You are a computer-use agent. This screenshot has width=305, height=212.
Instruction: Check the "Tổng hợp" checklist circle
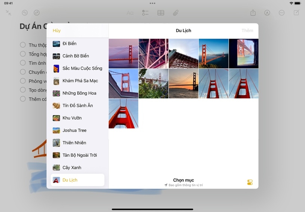click(x=23, y=54)
